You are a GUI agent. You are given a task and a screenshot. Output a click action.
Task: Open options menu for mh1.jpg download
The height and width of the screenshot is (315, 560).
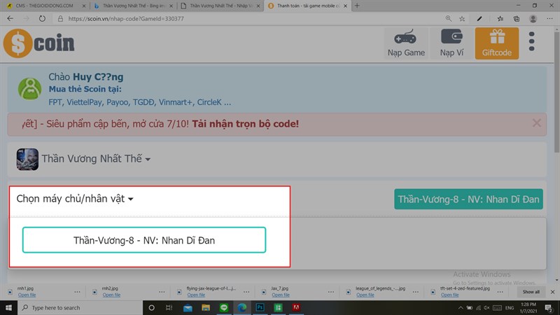(77, 292)
